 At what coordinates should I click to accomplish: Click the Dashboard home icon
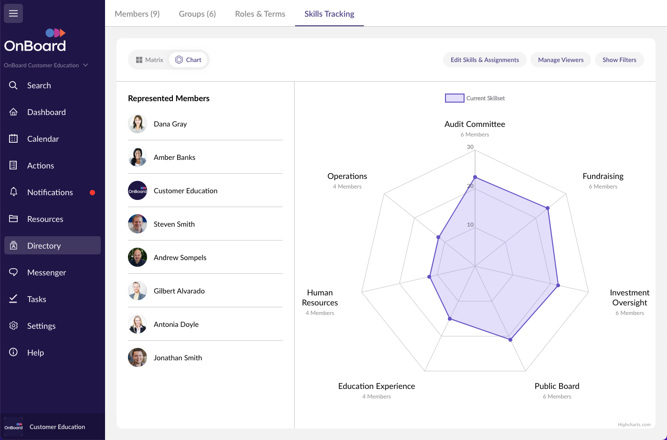point(13,112)
